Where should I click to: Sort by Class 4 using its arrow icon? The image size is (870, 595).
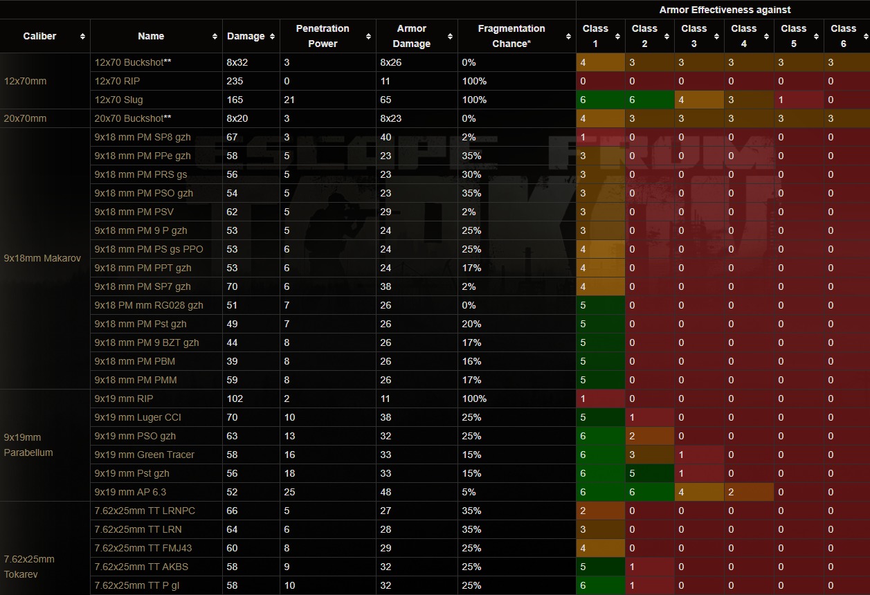[x=766, y=36]
